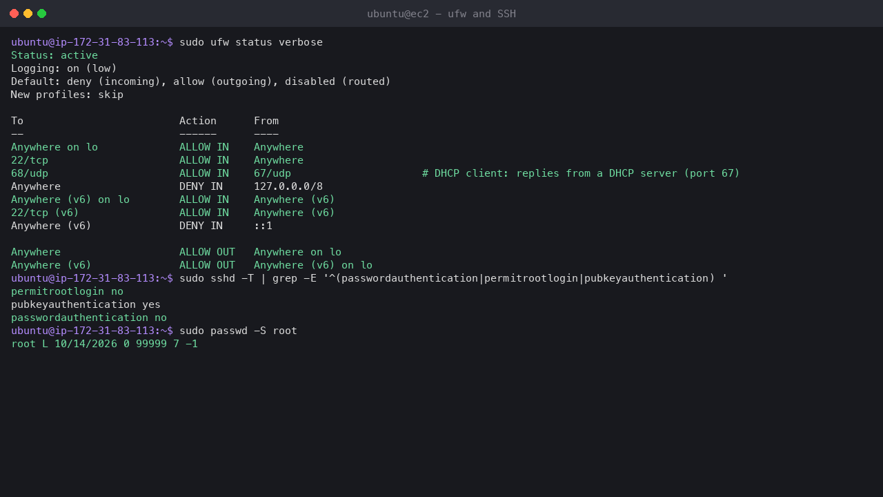Select the 'Default: deny (incoming)' policy line
Viewport: 883px width, 497px height.
pos(201,81)
